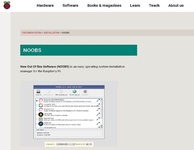Image resolution: width=194 pixels, height=150 pixels.
Task: Click the Available 7416 MB disk space text
Action: pos(44,135)
